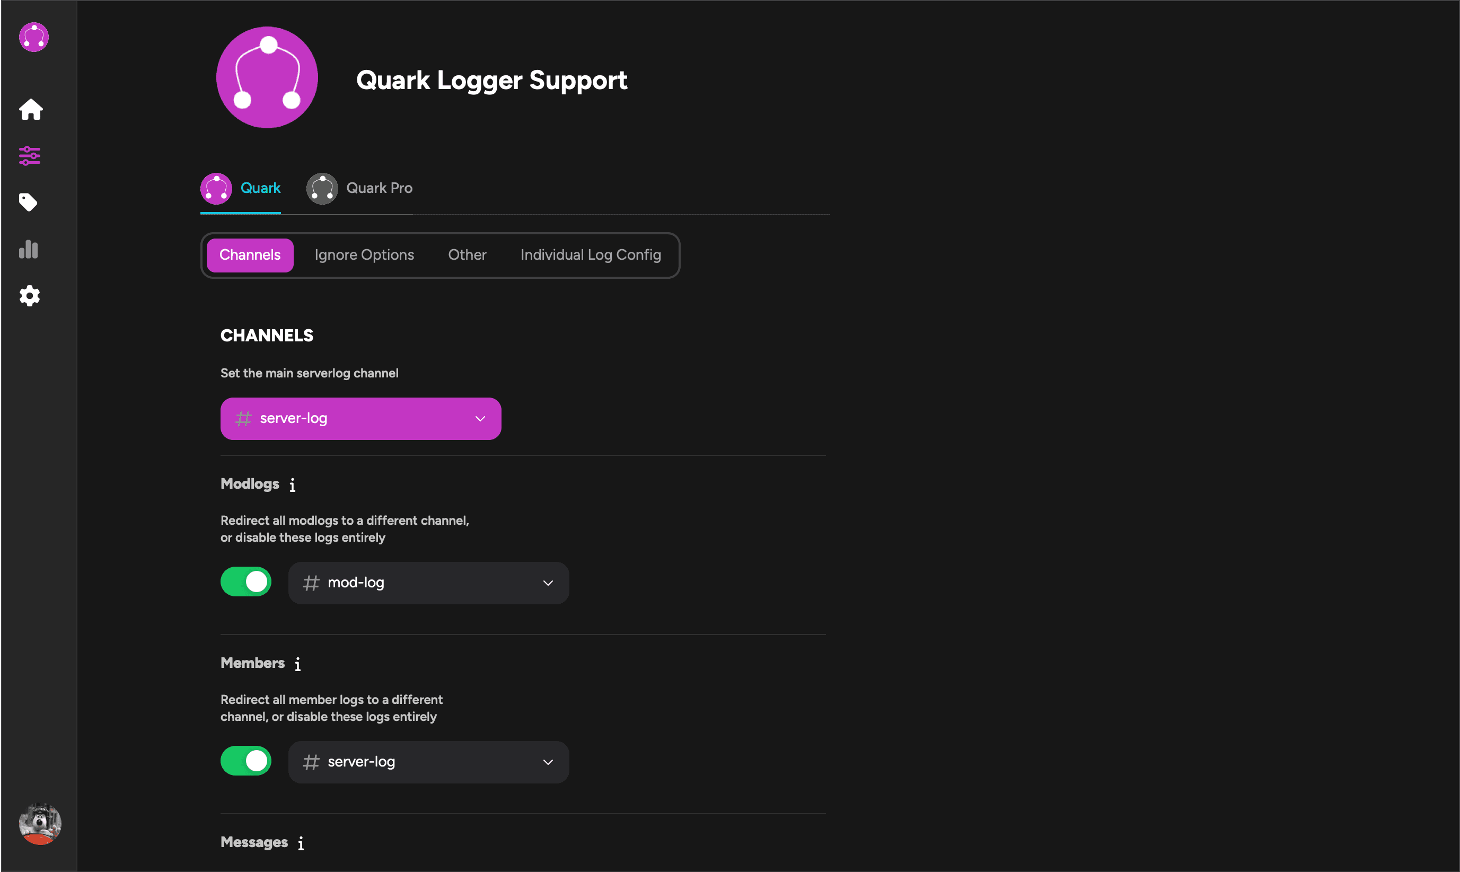Click the info icon next to Members
Screen dimensions: 1460x872
pyautogui.click(x=297, y=664)
